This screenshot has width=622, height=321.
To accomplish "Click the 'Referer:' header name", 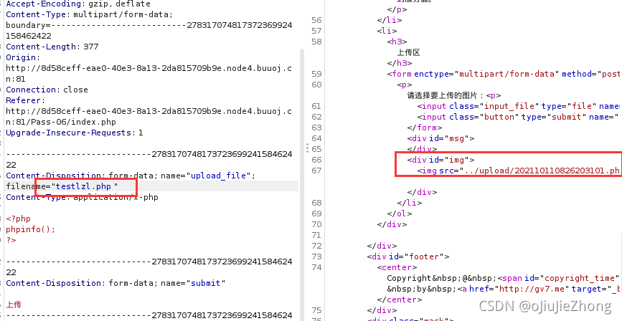I will point(25,100).
